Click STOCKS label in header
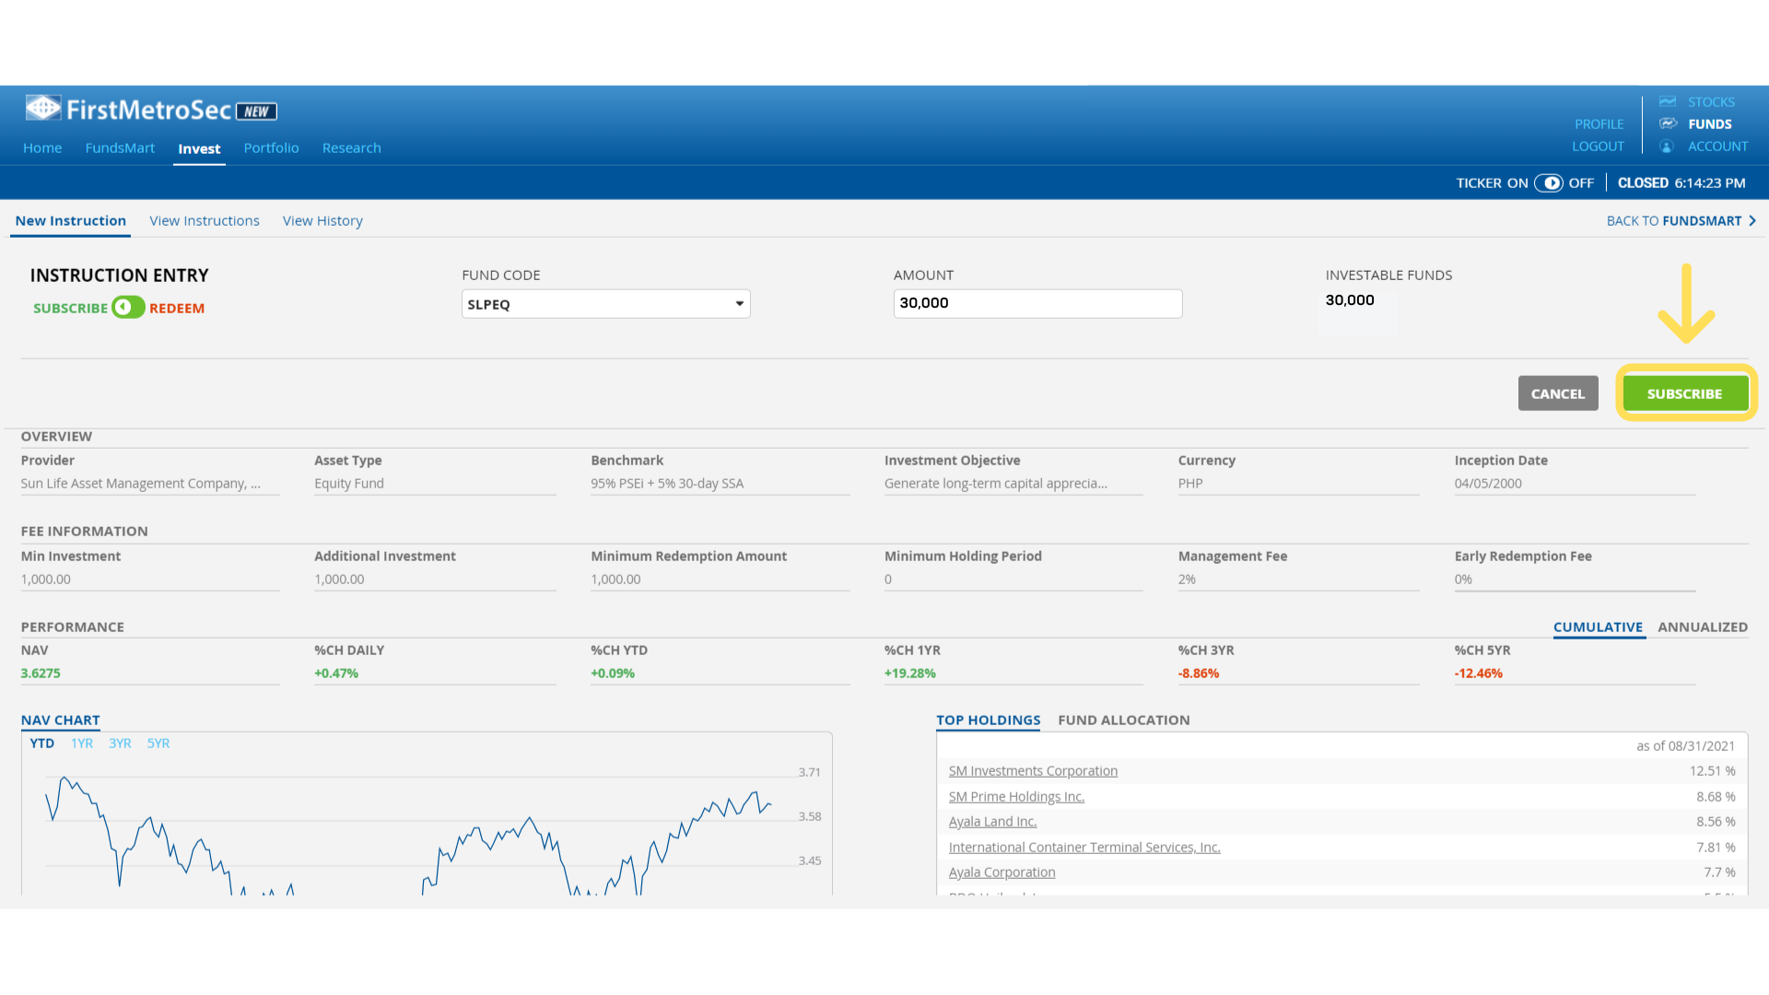Screen dimensions: 1769x995 pyautogui.click(x=1711, y=102)
